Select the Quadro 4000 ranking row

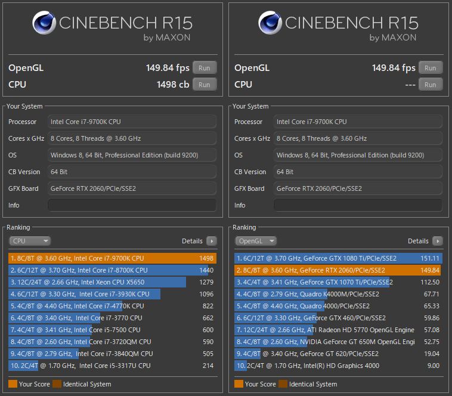point(339,306)
